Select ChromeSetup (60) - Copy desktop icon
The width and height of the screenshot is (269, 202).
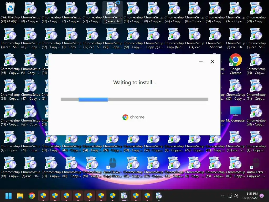pos(71,167)
